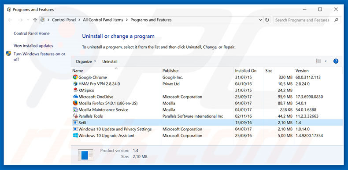Click the Google Inc. publisher cell
The image size is (348, 170).
(173, 77)
